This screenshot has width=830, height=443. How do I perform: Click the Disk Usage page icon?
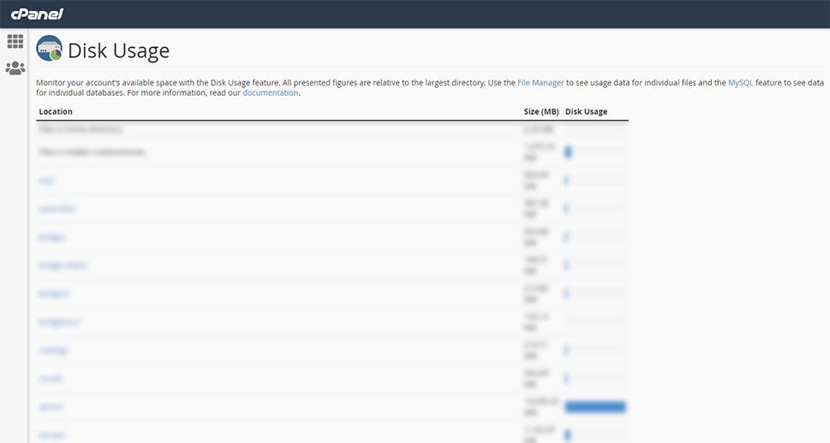point(49,49)
